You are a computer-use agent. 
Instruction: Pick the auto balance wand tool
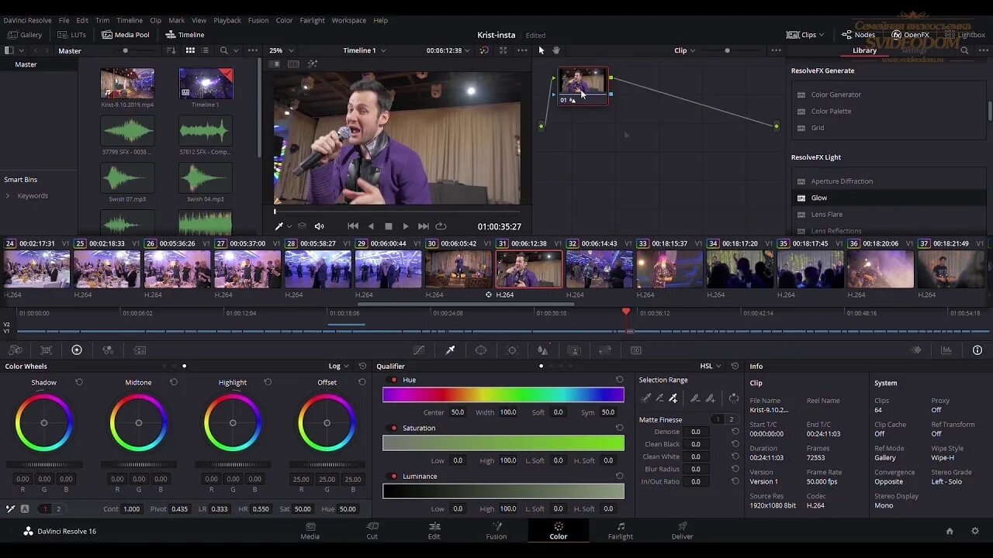point(11,509)
